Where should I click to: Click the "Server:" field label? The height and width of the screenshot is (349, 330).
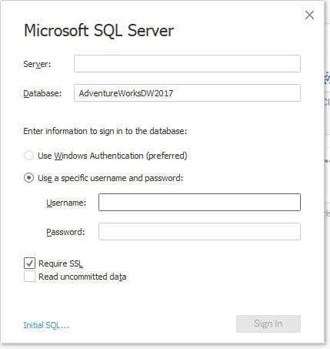click(37, 64)
